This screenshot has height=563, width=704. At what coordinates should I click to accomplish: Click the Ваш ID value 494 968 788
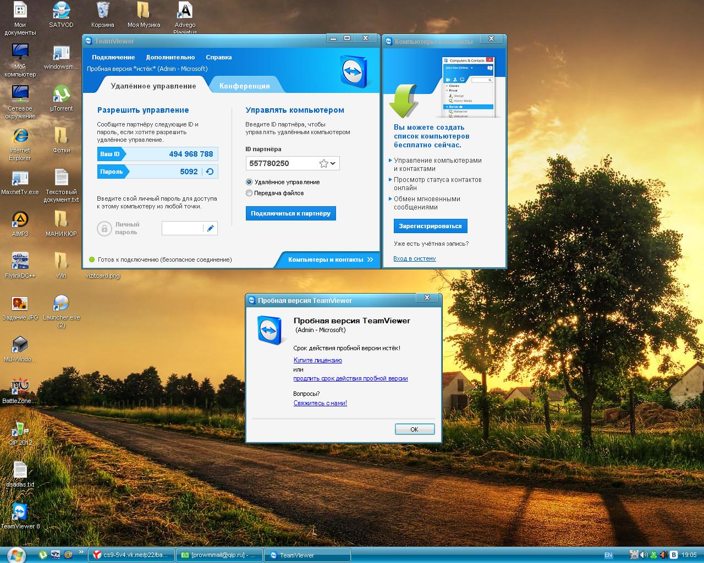(x=191, y=154)
